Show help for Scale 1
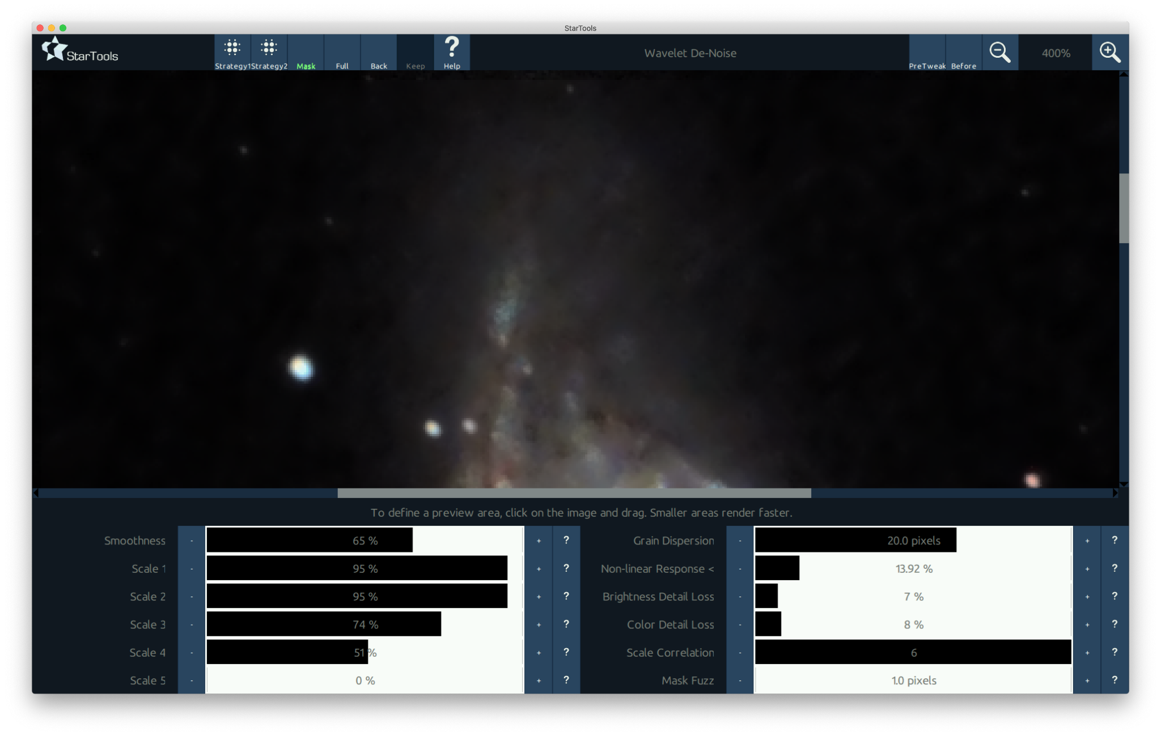 (x=566, y=568)
